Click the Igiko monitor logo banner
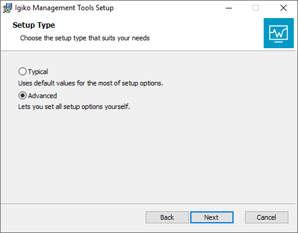 (x=279, y=33)
